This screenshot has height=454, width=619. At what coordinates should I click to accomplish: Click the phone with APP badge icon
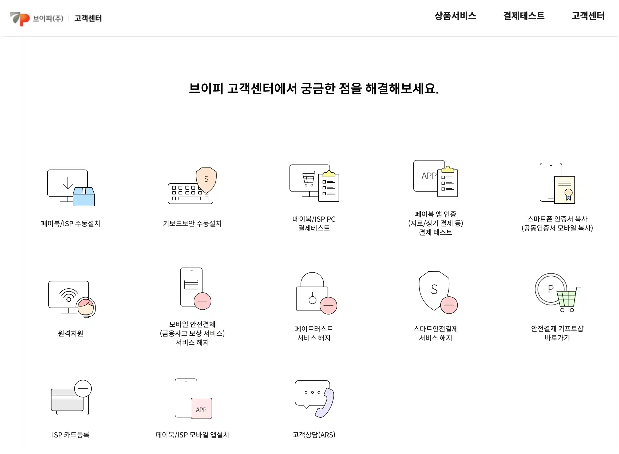point(193,399)
